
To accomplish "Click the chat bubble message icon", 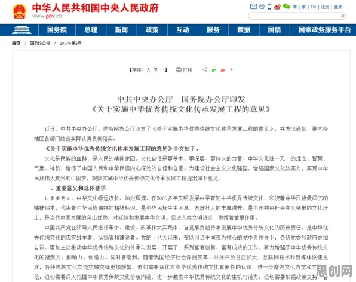I will (x=262, y=7).
